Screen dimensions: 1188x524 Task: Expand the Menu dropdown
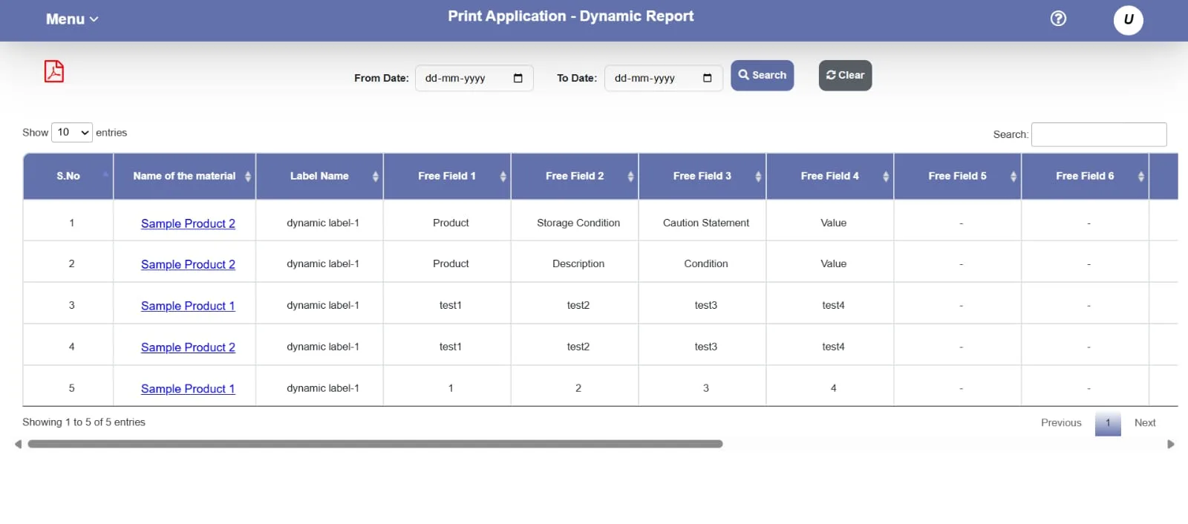pyautogui.click(x=72, y=19)
